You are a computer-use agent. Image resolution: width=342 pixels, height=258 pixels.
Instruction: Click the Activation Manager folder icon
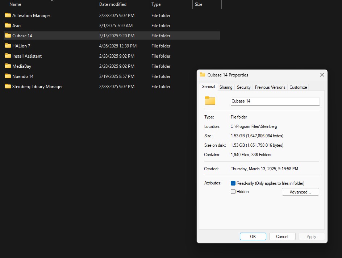(8, 15)
